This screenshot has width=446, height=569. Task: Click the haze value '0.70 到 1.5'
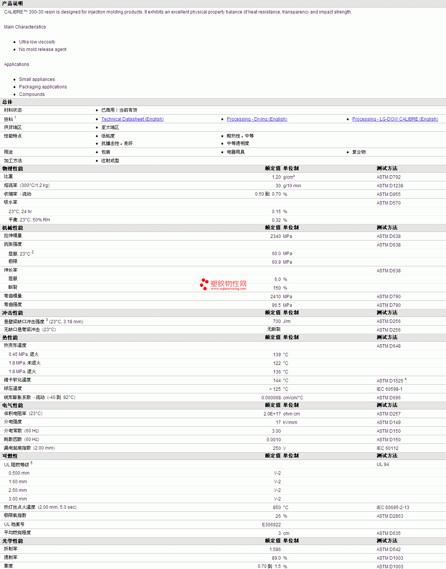point(269,566)
